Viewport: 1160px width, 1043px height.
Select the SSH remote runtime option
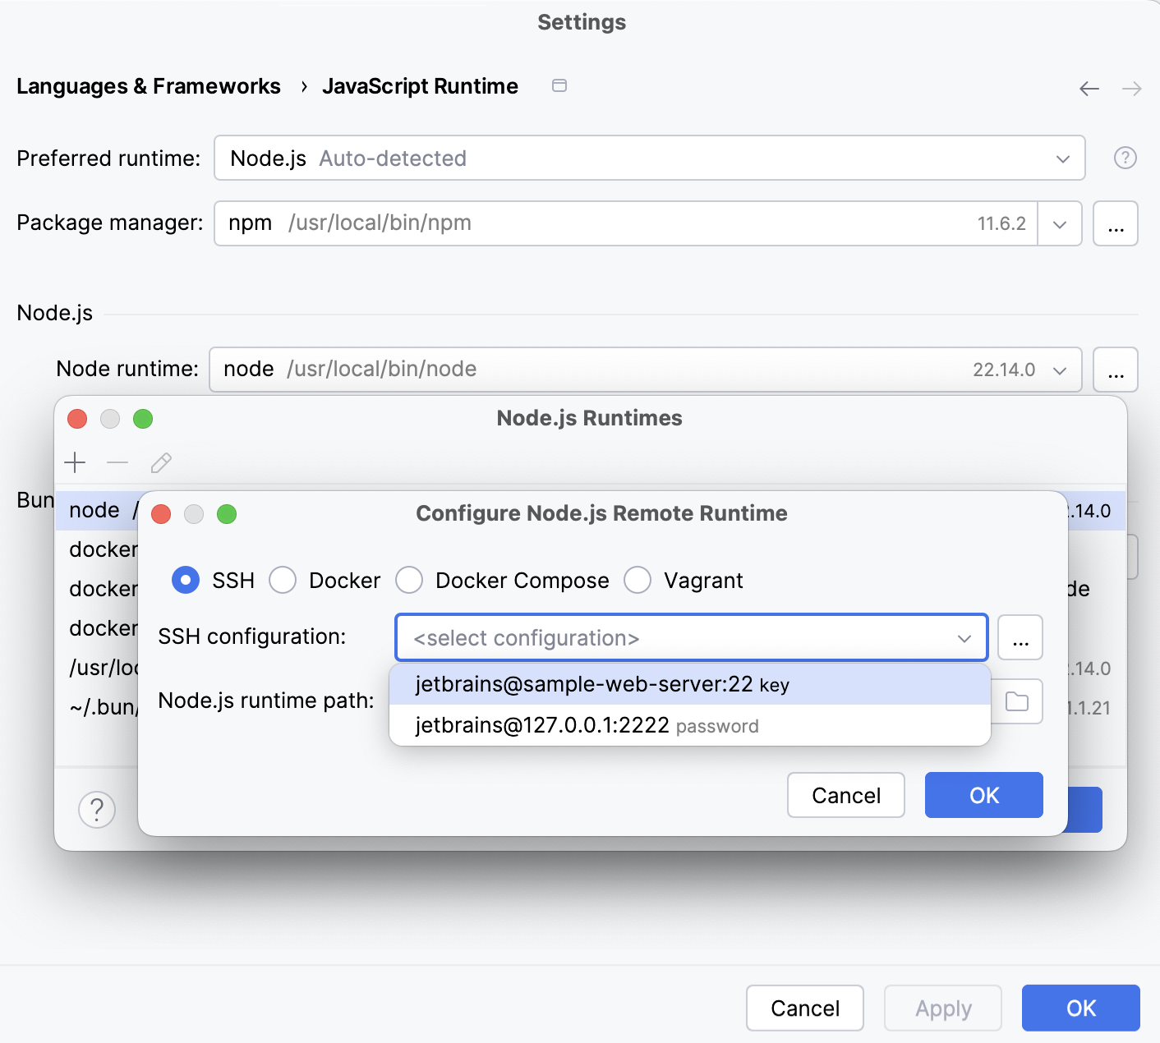(x=186, y=580)
